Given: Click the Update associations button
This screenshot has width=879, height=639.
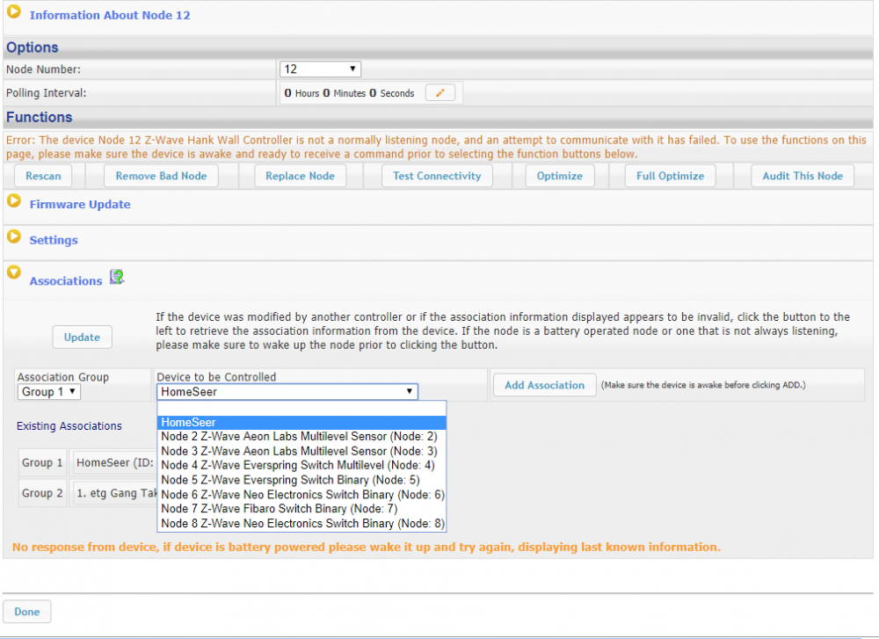Looking at the screenshot, I should pos(82,337).
